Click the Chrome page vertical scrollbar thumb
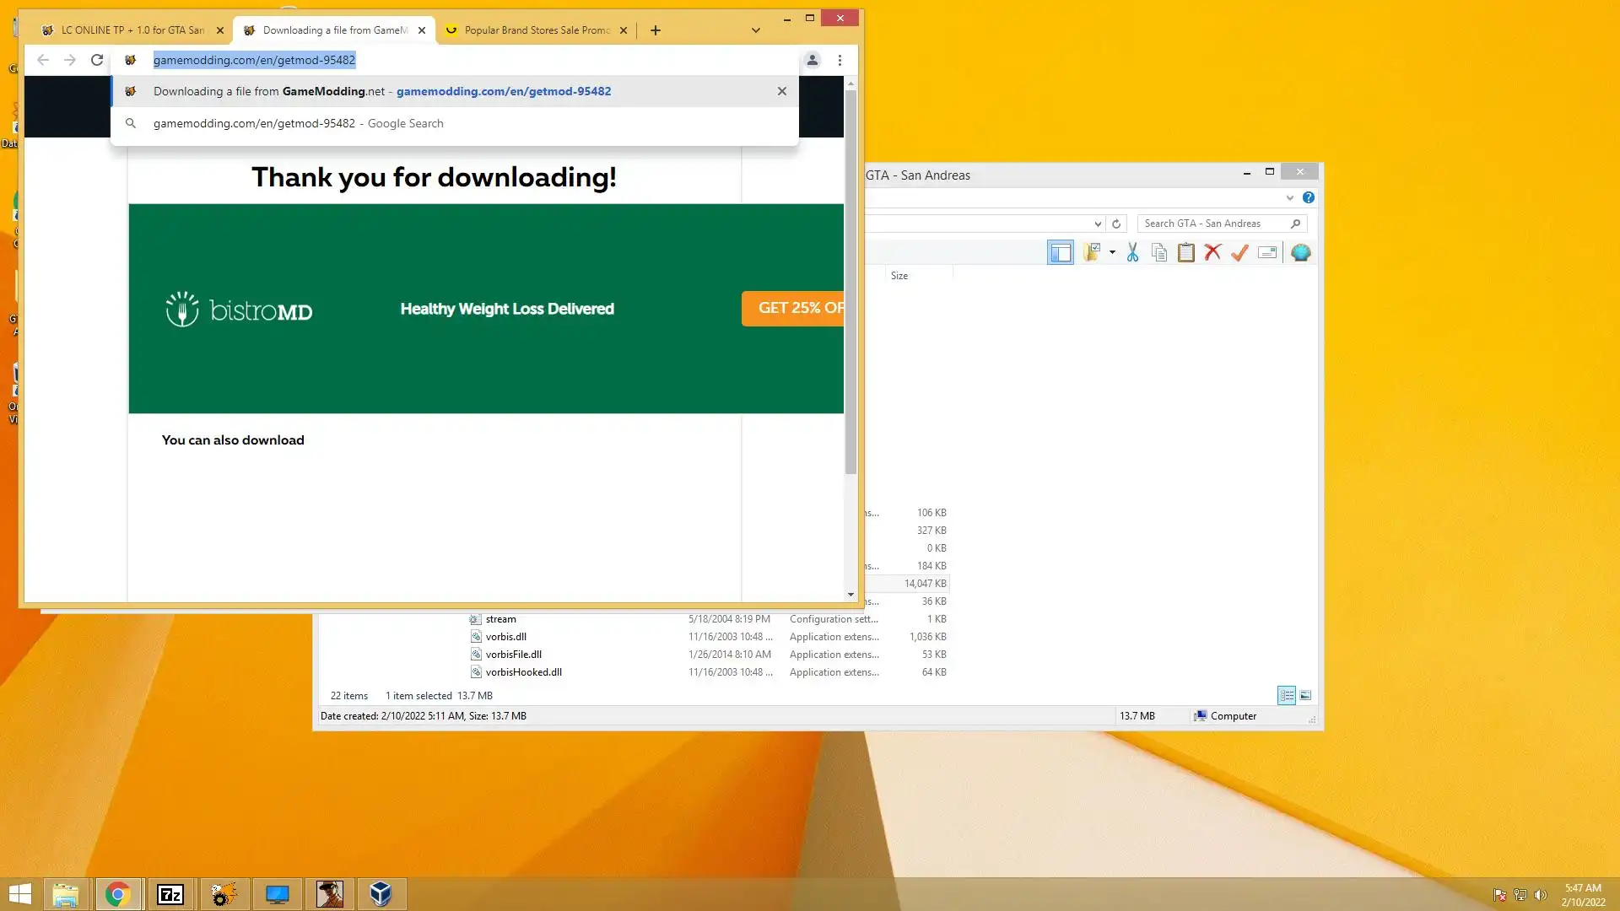Screen dimensions: 1620x911 850,283
